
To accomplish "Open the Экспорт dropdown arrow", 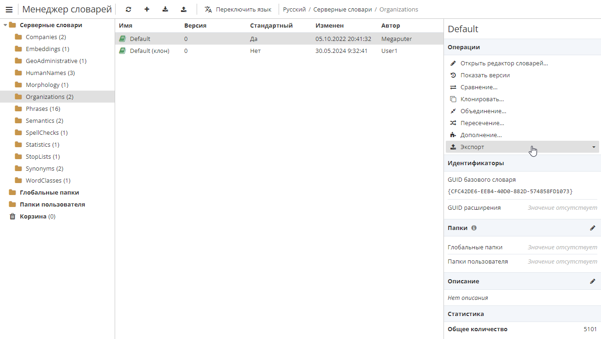I will [594, 147].
